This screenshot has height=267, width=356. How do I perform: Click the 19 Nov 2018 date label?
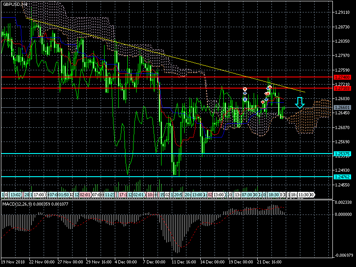click(x=13, y=262)
